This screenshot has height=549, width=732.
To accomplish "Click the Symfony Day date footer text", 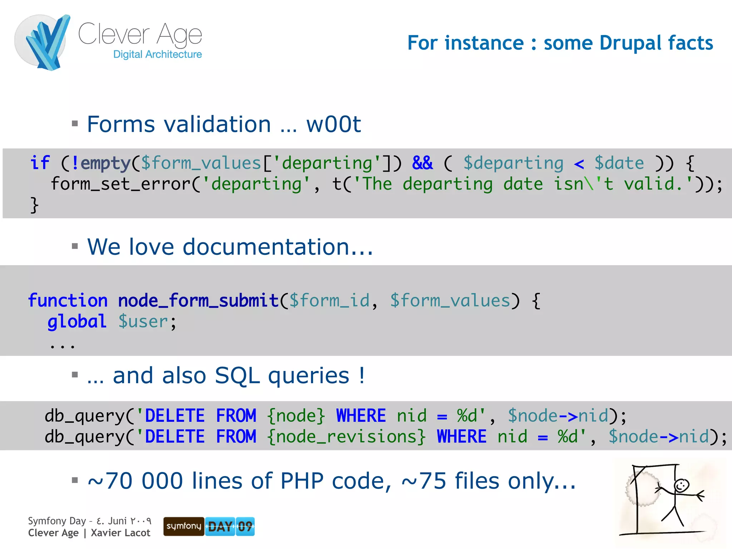I will click(x=89, y=521).
